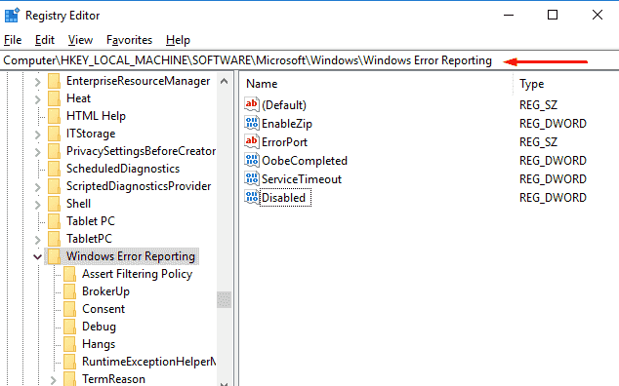This screenshot has height=386, width=619.
Task: Select the "OobeCompleted" value name
Action: (305, 161)
